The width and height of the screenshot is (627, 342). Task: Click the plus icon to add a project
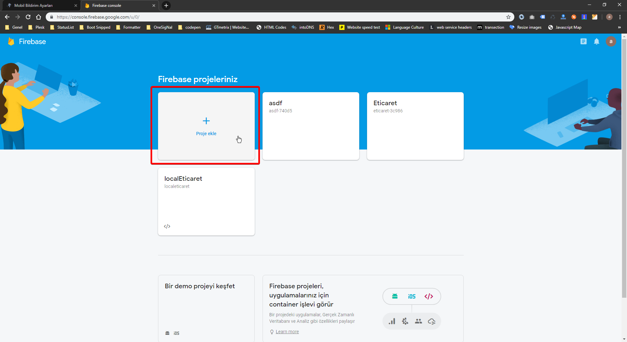coord(206,121)
